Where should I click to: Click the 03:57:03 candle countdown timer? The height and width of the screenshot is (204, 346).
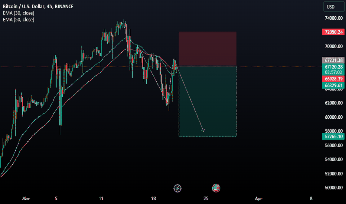tap(333, 72)
